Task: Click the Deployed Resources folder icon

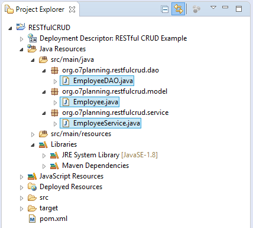Action: tap(32, 187)
